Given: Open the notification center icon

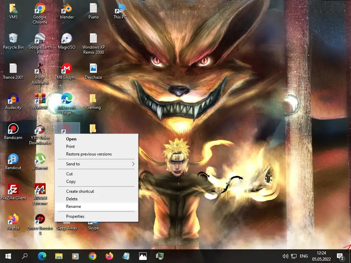Looking at the screenshot, I should [340, 256].
